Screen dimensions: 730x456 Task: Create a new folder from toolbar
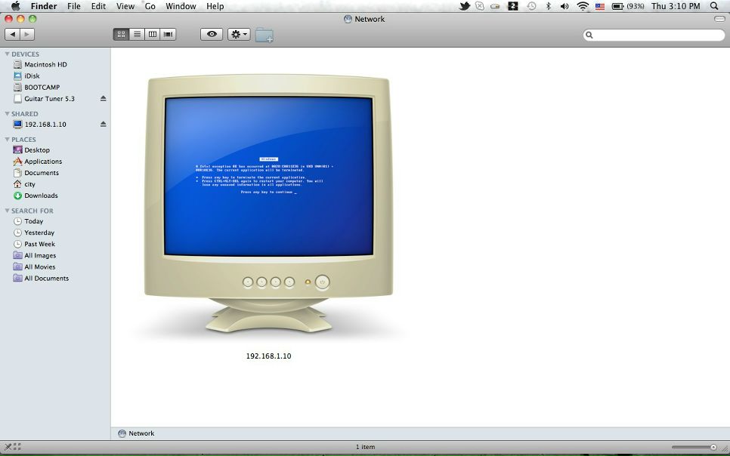pos(264,35)
